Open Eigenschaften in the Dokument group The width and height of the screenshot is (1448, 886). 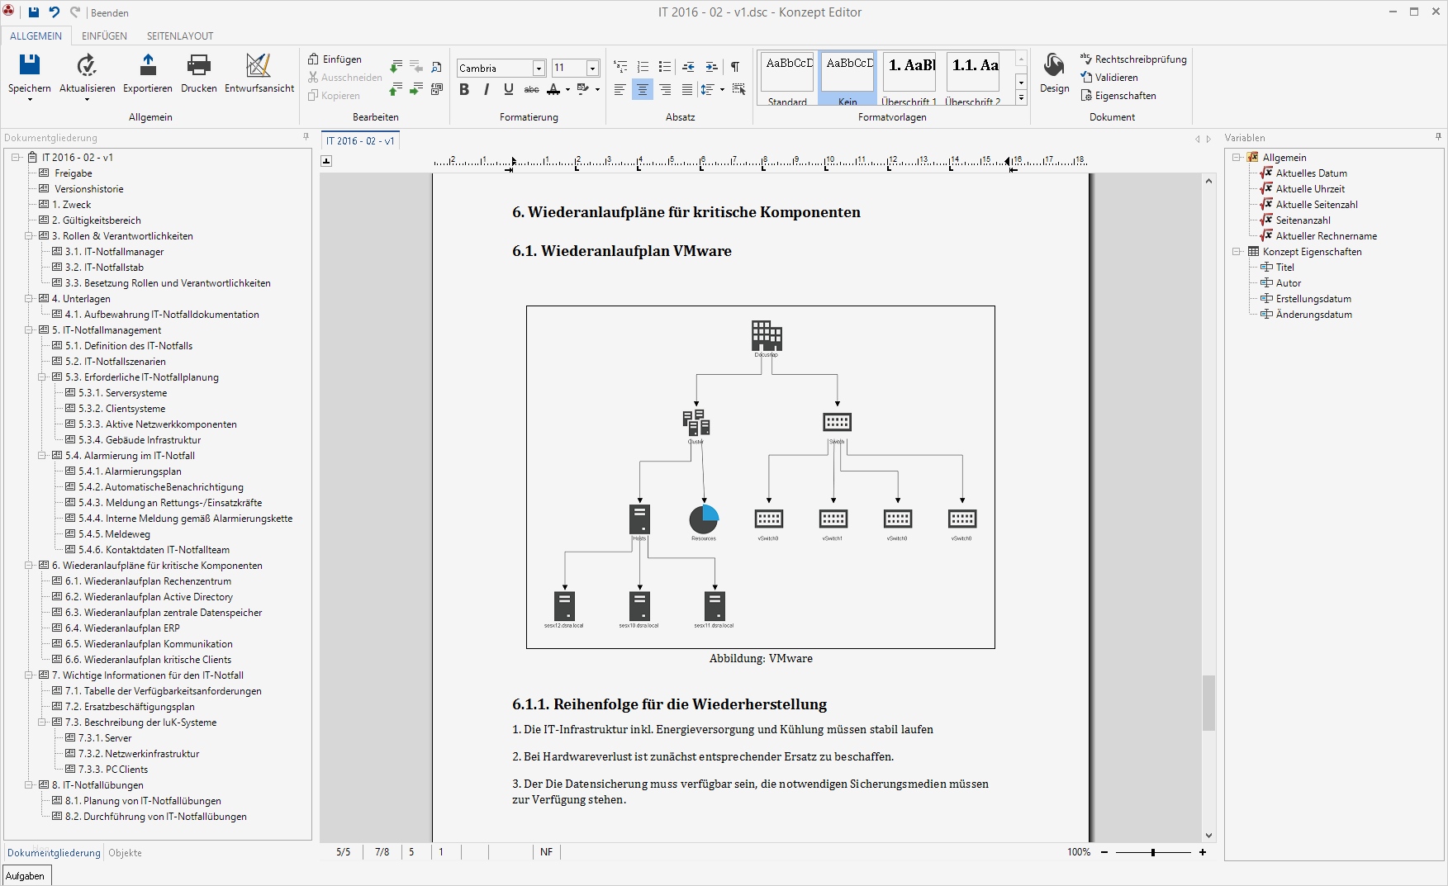click(1119, 95)
